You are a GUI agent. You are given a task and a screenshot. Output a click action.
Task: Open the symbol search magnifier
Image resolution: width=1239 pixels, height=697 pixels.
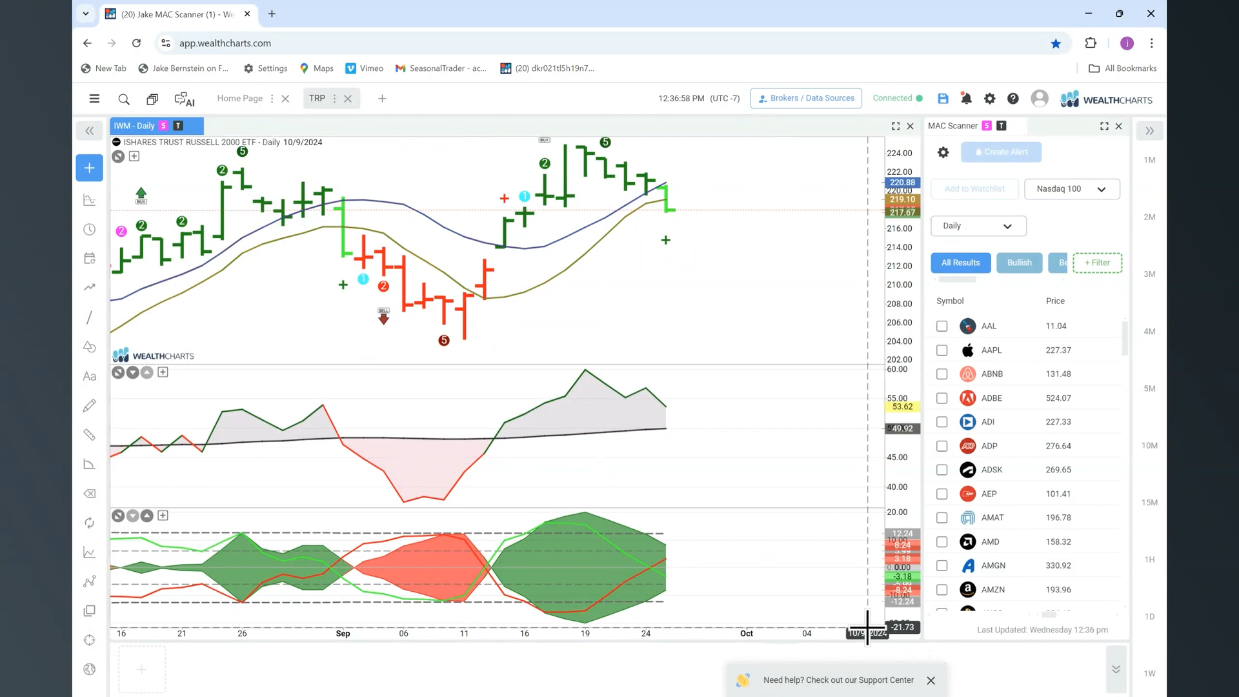pyautogui.click(x=124, y=99)
